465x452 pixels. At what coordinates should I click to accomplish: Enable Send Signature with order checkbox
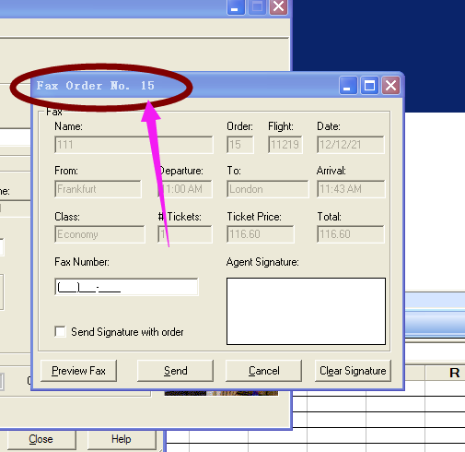pos(60,332)
